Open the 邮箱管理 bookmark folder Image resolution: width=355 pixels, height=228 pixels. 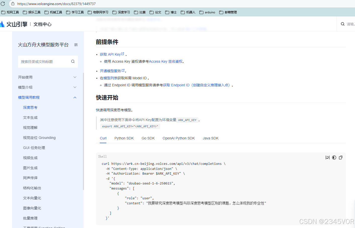228,12
